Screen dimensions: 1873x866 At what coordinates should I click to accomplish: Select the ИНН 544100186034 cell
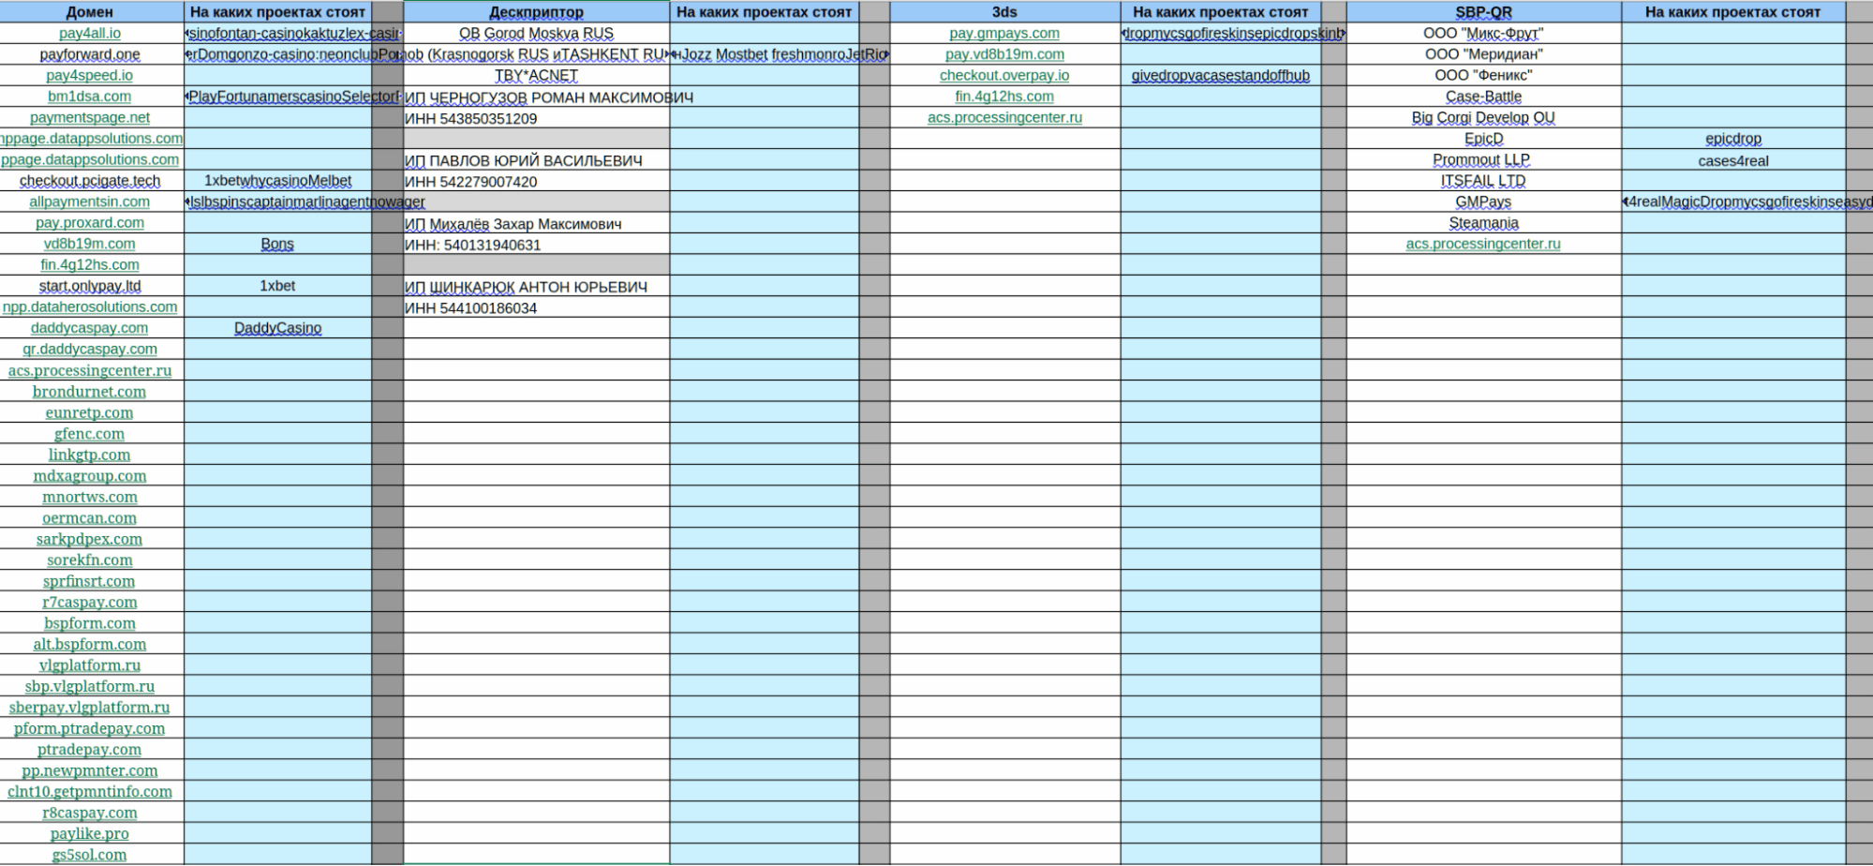point(537,308)
